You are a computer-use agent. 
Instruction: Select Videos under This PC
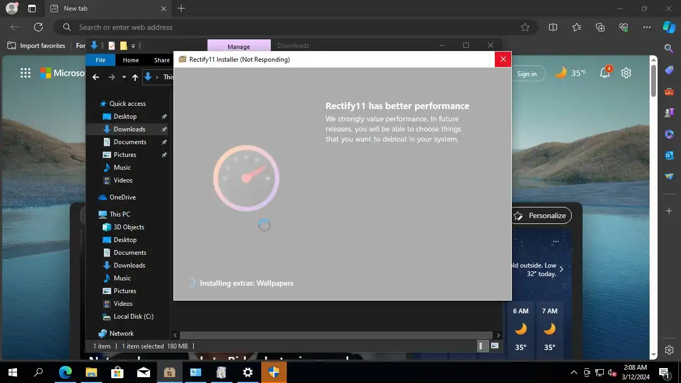(x=123, y=304)
